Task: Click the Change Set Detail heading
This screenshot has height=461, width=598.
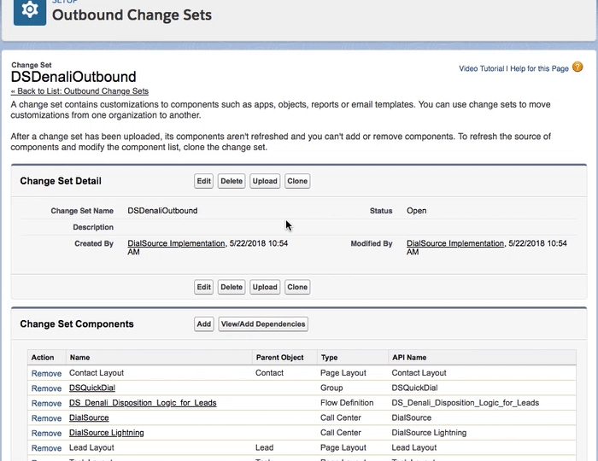Action: click(x=61, y=181)
